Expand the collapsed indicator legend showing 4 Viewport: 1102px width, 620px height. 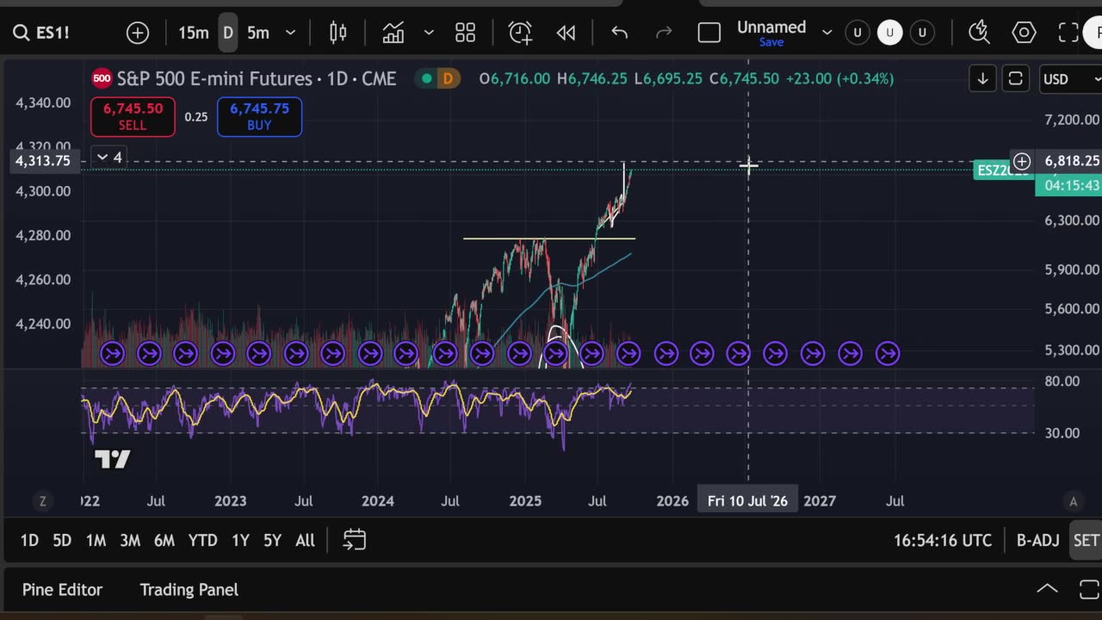(109, 157)
